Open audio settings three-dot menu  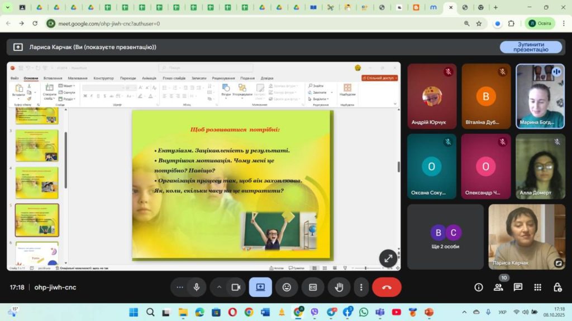[x=179, y=287]
